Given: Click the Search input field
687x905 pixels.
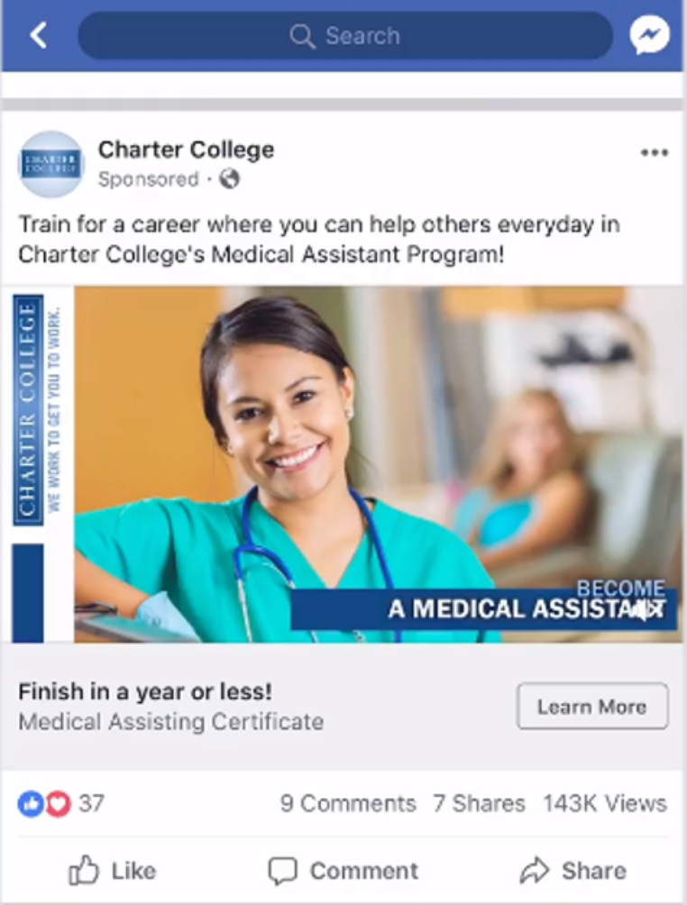Looking at the screenshot, I should 345,36.
